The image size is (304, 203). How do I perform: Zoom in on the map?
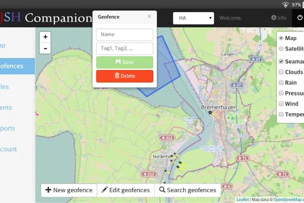pos(45,37)
